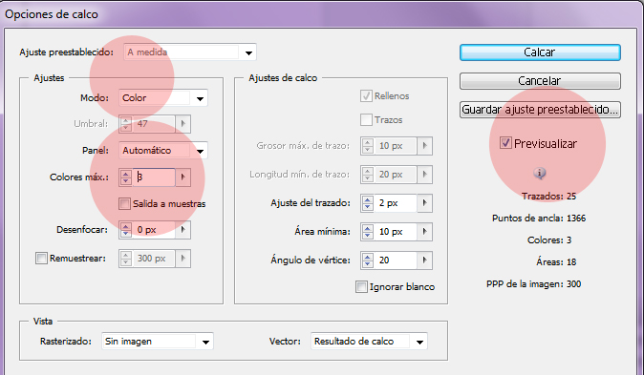Click the Colores máx. stepper arrows

point(126,177)
